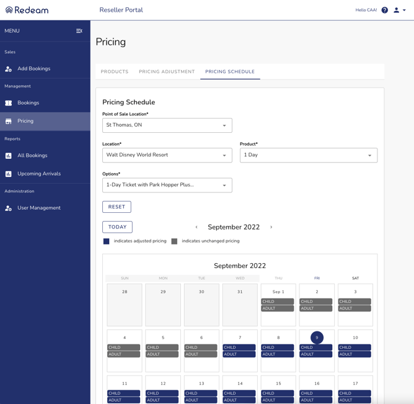The width and height of the screenshot is (414, 404).
Task: Click the Add Bookings icon
Action: tap(9, 69)
